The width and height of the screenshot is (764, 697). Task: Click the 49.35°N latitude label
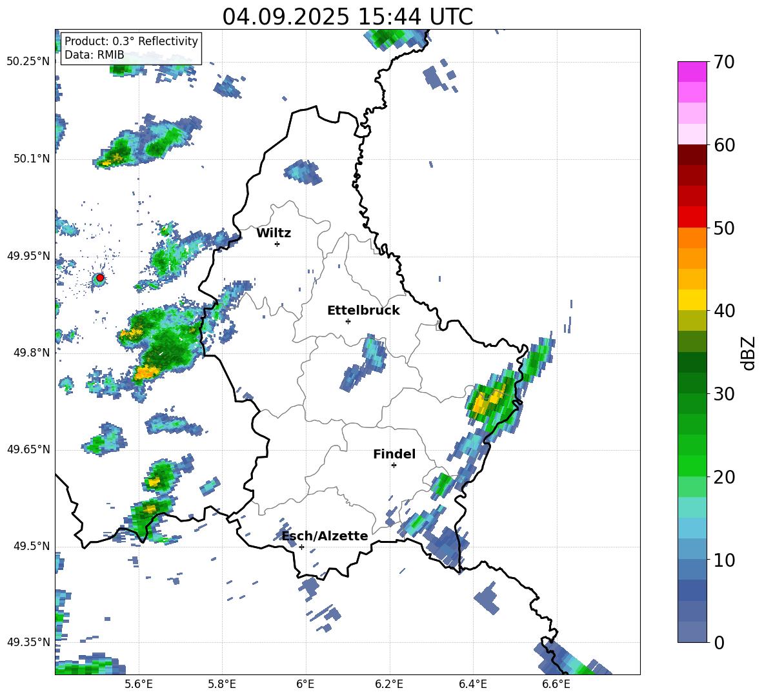(x=28, y=642)
